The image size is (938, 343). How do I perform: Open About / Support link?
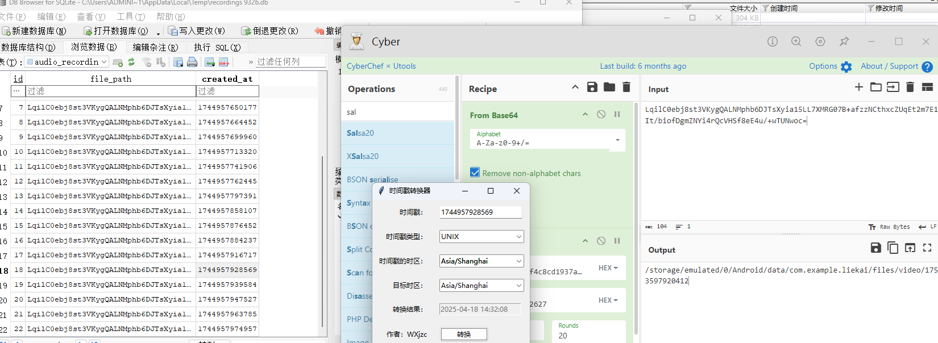pos(897,66)
